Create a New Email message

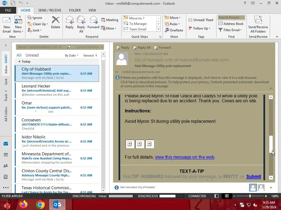click(7, 24)
